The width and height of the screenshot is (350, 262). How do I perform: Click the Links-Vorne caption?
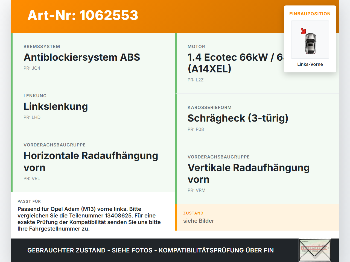pos(310,64)
